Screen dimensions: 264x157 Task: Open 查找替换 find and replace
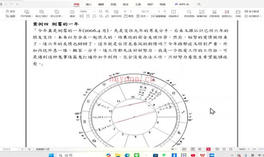[x=189, y=14]
